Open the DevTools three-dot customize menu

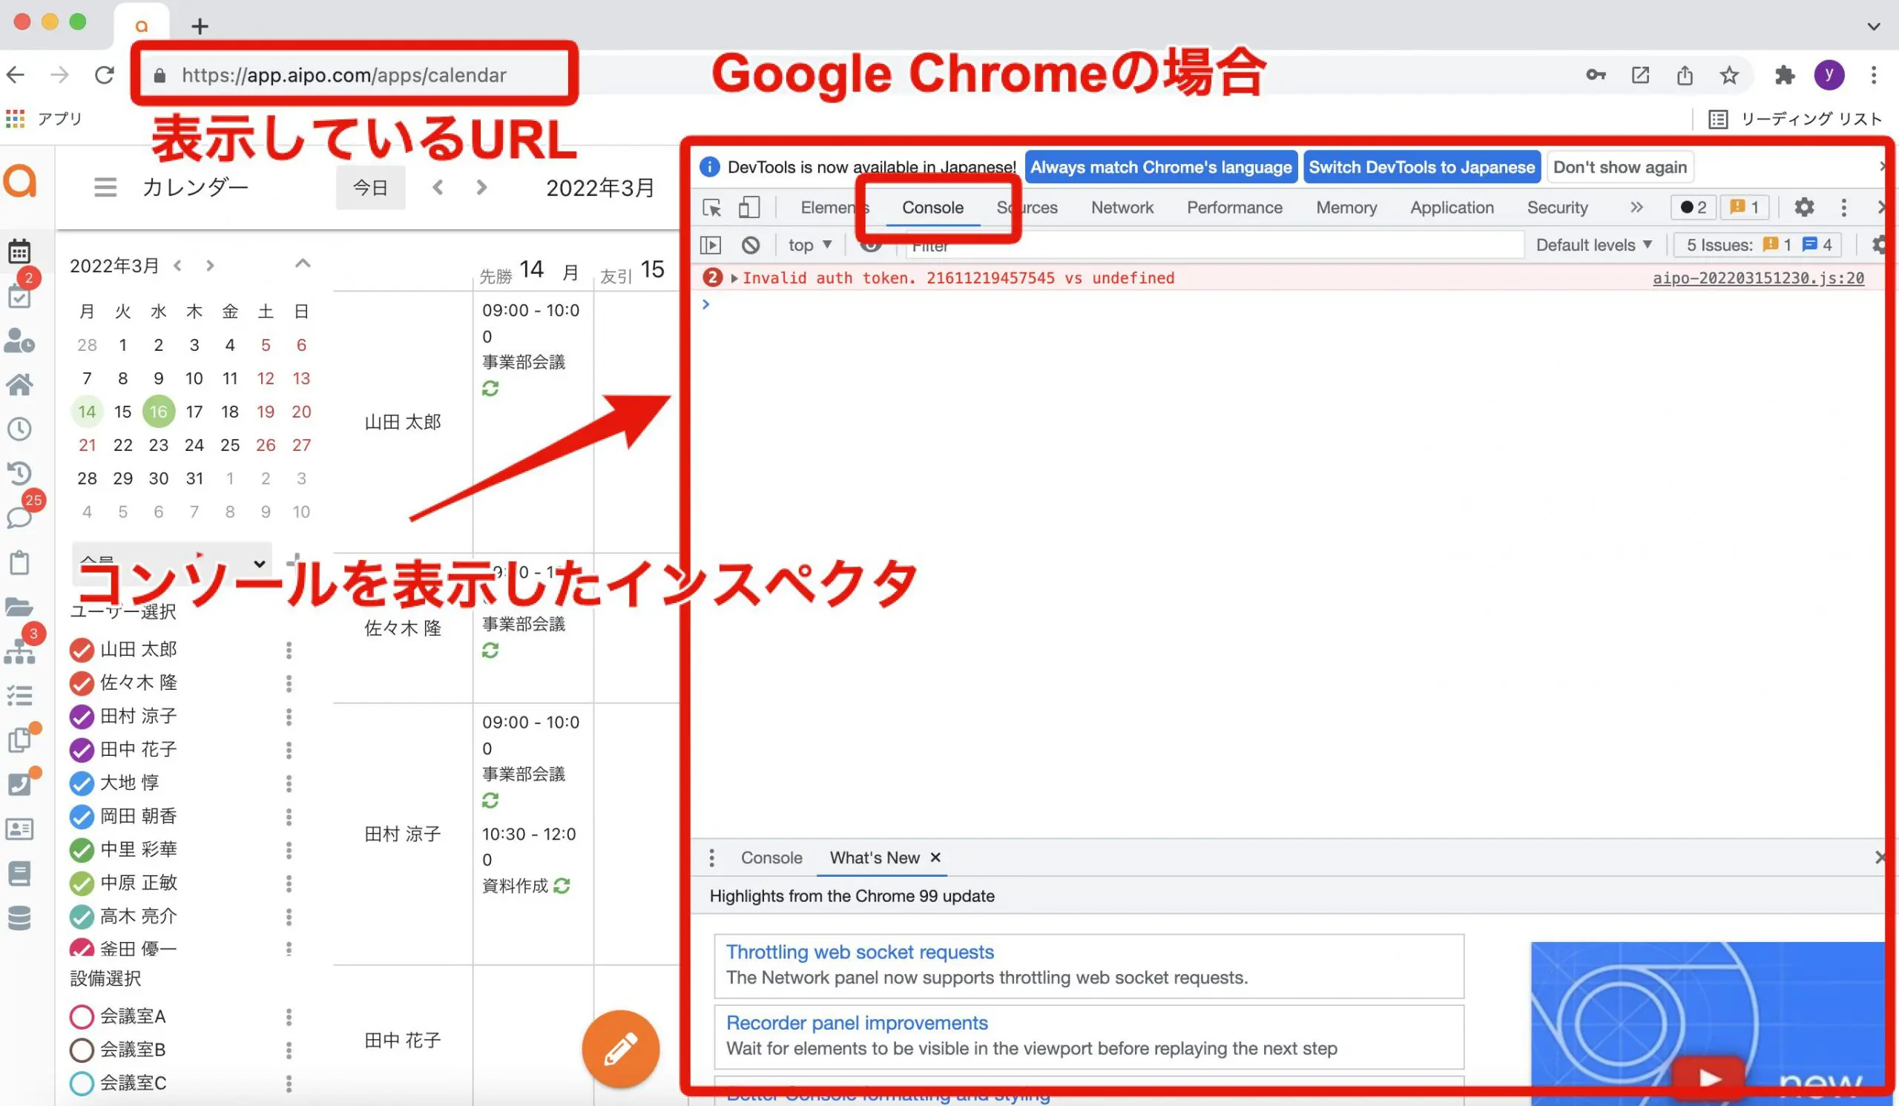(x=1843, y=207)
